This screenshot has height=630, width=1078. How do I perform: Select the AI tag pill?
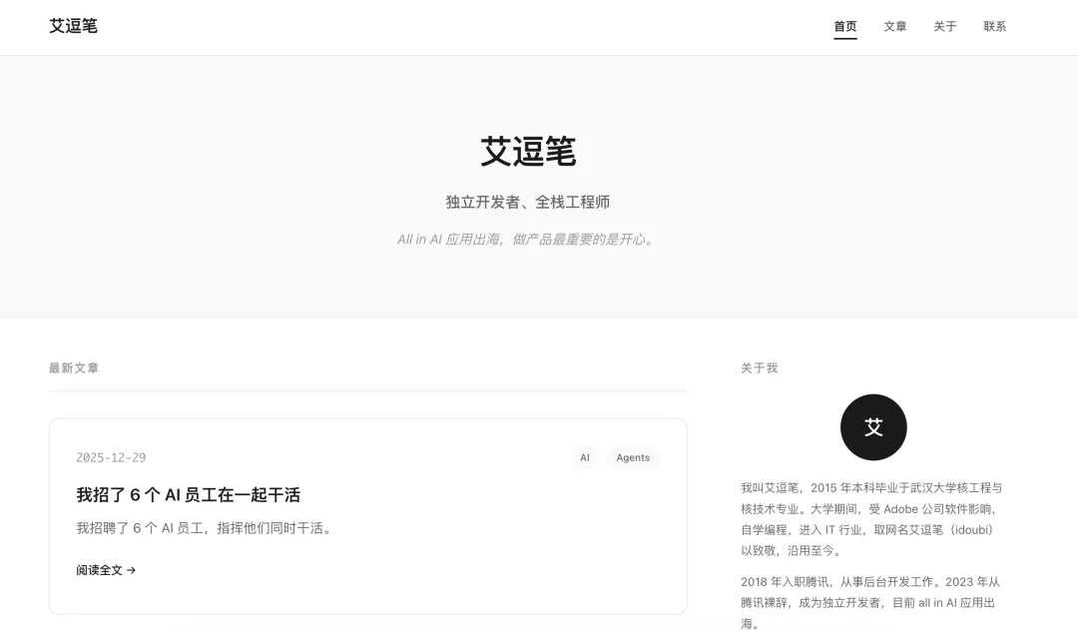(x=585, y=457)
